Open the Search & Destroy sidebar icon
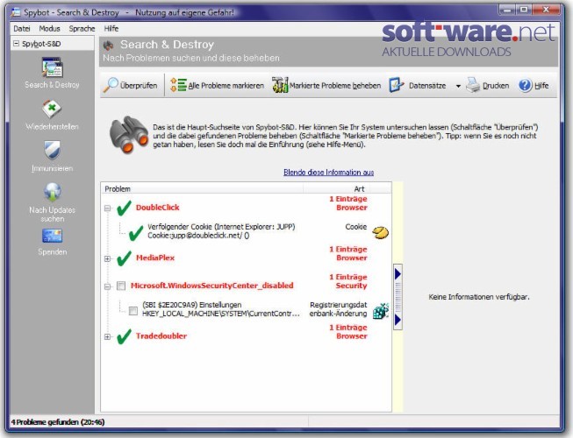573x438 pixels. 53,67
